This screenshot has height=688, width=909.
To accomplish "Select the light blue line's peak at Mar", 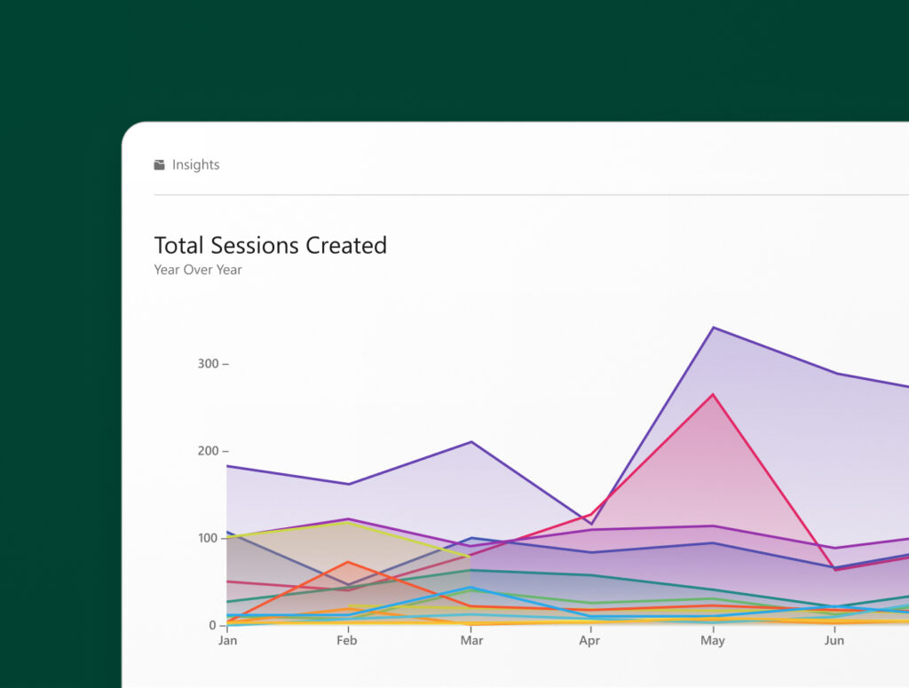I will pos(470,588).
